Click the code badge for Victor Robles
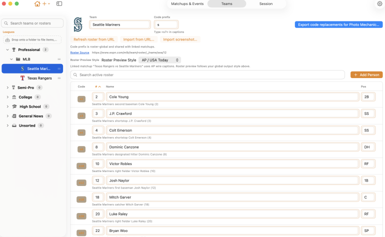This screenshot has width=385, height=237. pyautogui.click(x=81, y=166)
